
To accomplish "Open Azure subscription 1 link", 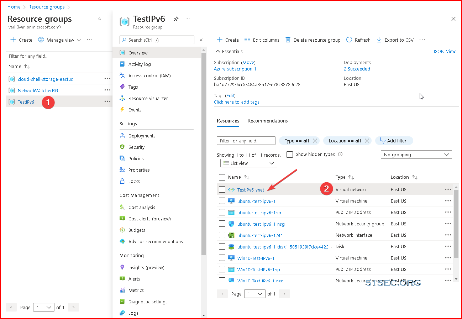I will [235, 69].
